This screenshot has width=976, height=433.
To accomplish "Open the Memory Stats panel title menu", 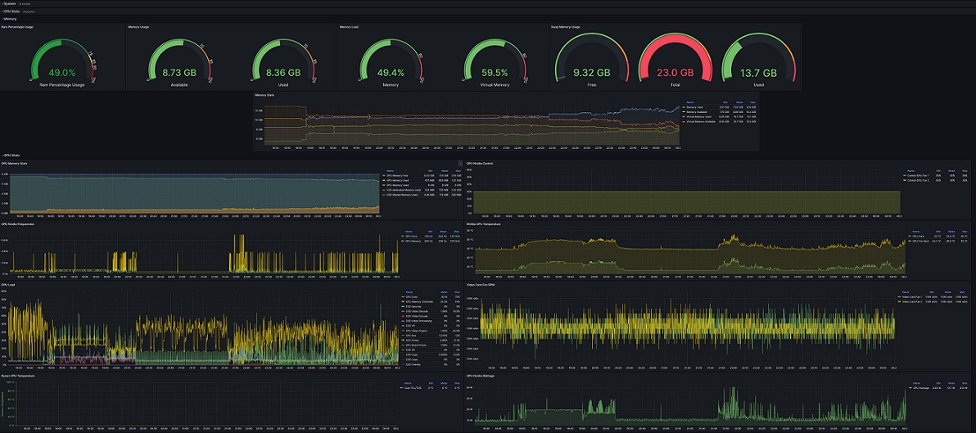I will pyautogui.click(x=264, y=95).
